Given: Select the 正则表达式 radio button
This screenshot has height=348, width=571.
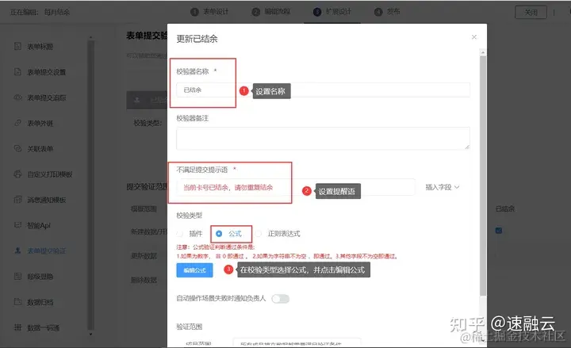Looking at the screenshot, I should 259,234.
